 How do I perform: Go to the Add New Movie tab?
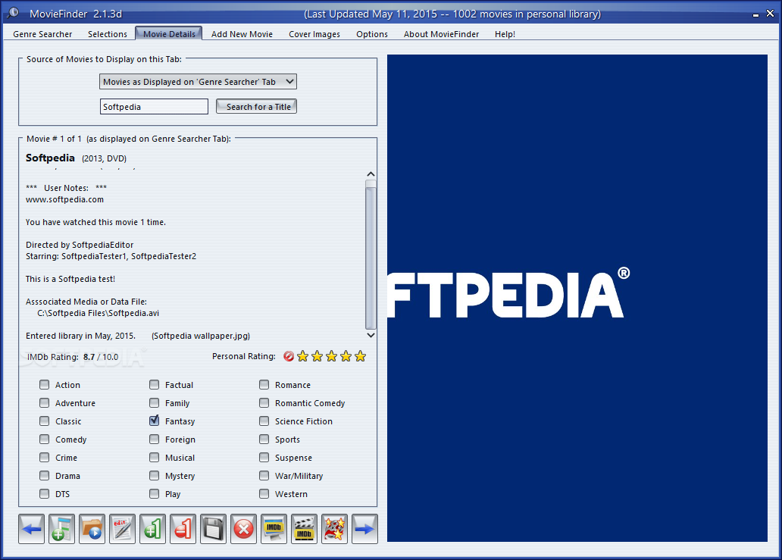242,34
